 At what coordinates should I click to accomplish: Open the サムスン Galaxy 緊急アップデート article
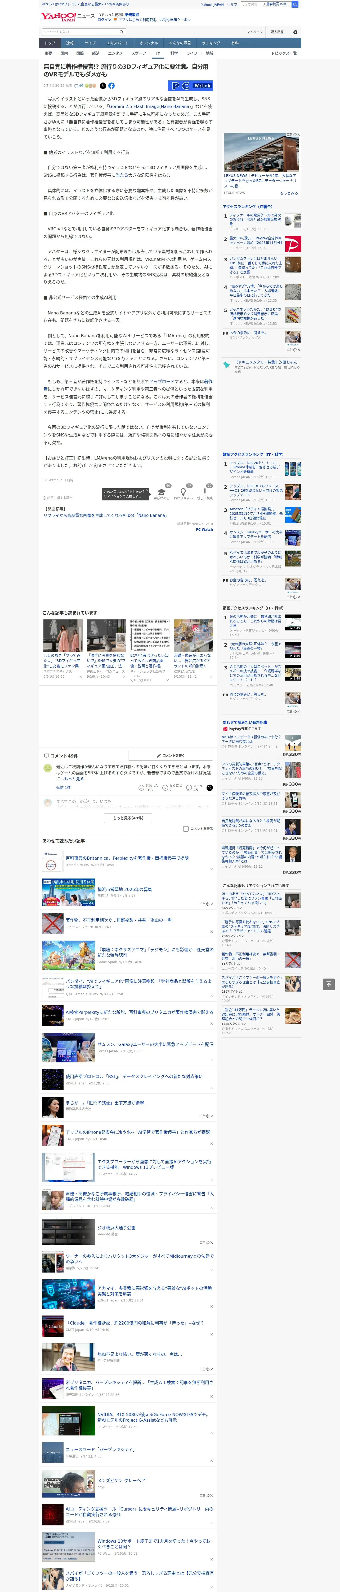point(155,1044)
